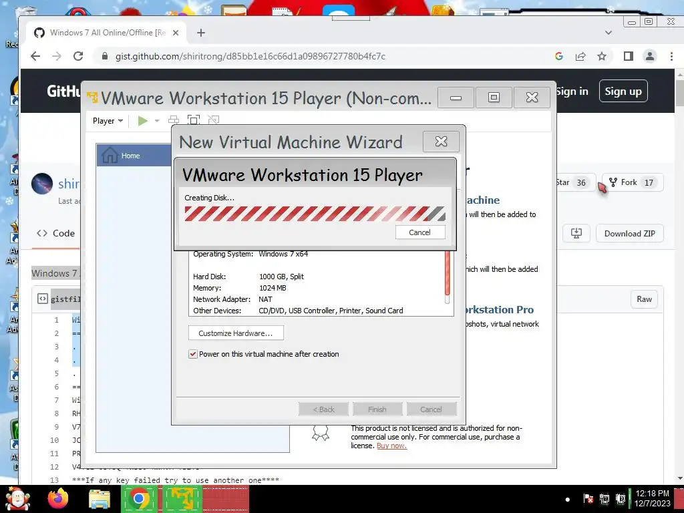Select the Windows 7 All Online/Offline tab
The height and width of the screenshot is (513, 684).
[107, 33]
